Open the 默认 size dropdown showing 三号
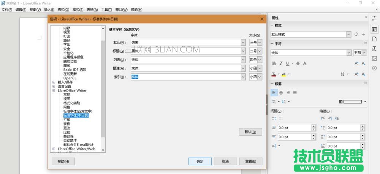The image size is (380, 174). tap(260, 43)
